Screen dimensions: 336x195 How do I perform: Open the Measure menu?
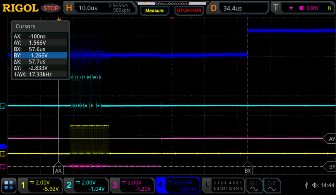[154, 11]
